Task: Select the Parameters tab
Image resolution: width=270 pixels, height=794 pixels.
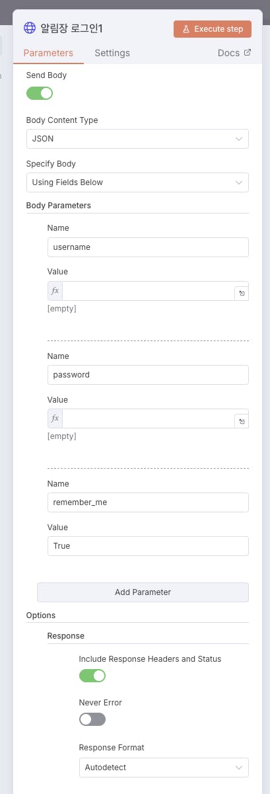Action: click(x=48, y=53)
